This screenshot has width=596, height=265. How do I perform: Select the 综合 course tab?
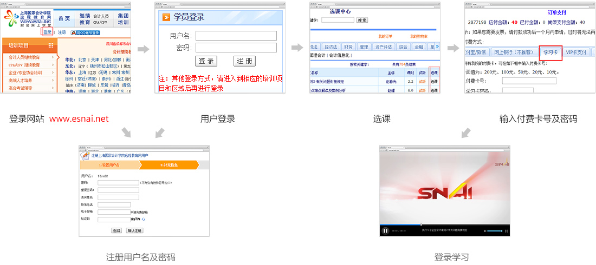tap(403, 47)
